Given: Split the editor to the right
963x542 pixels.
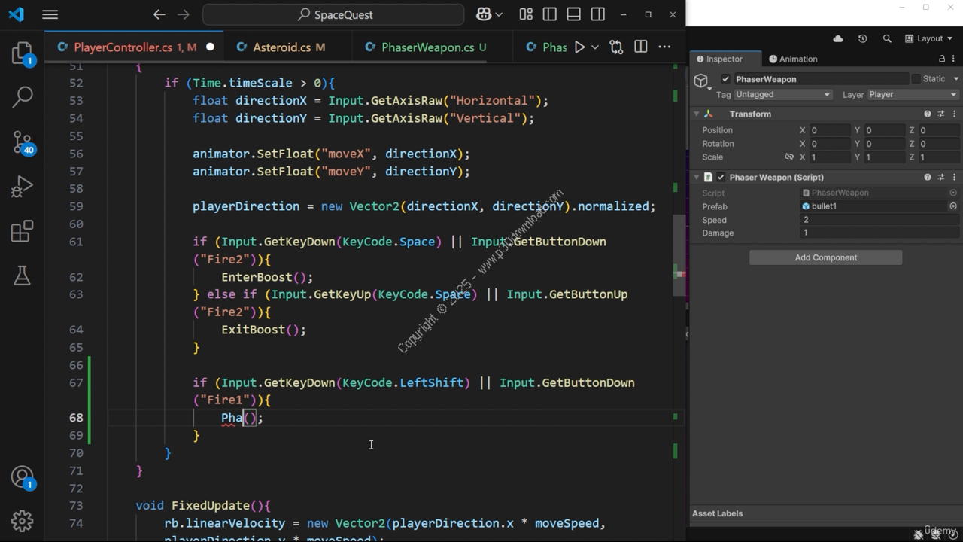Looking at the screenshot, I should click(x=641, y=47).
